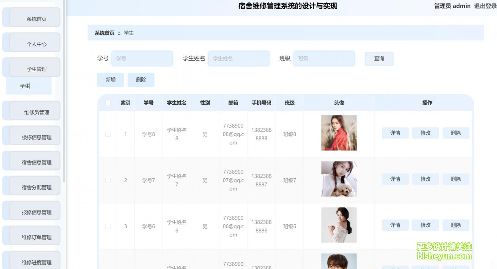
Task: Select the 学生 submenu item
Action: point(29,86)
